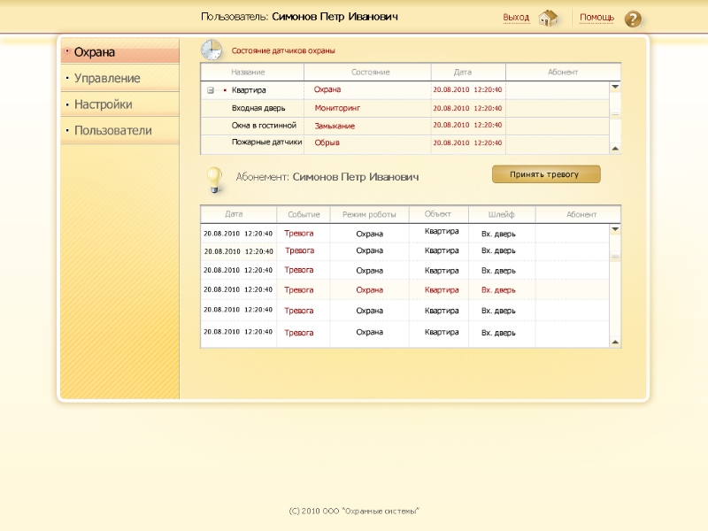The height and width of the screenshot is (531, 708).
Task: Click the Выход logout link
Action: click(516, 18)
